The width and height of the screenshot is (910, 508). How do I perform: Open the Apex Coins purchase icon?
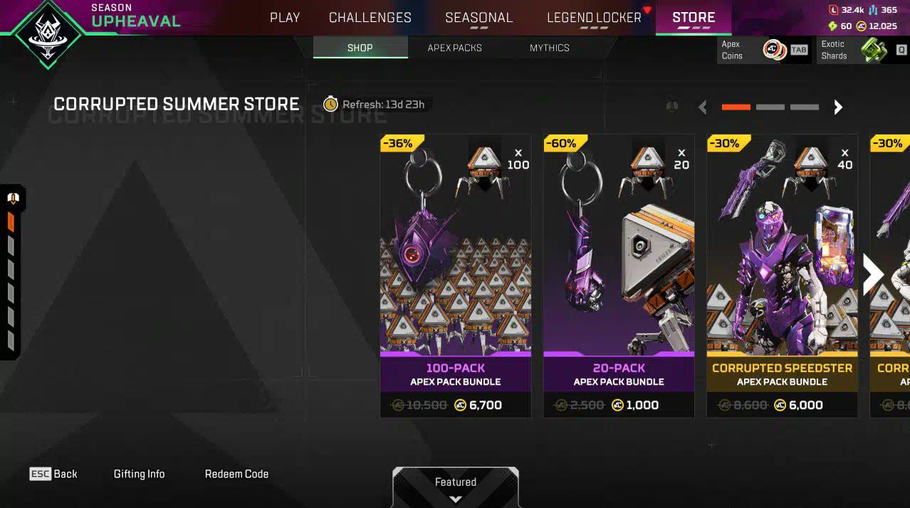(x=774, y=50)
